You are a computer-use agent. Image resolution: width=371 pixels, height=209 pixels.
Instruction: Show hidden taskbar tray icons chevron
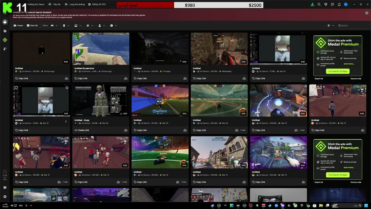coord(31,206)
